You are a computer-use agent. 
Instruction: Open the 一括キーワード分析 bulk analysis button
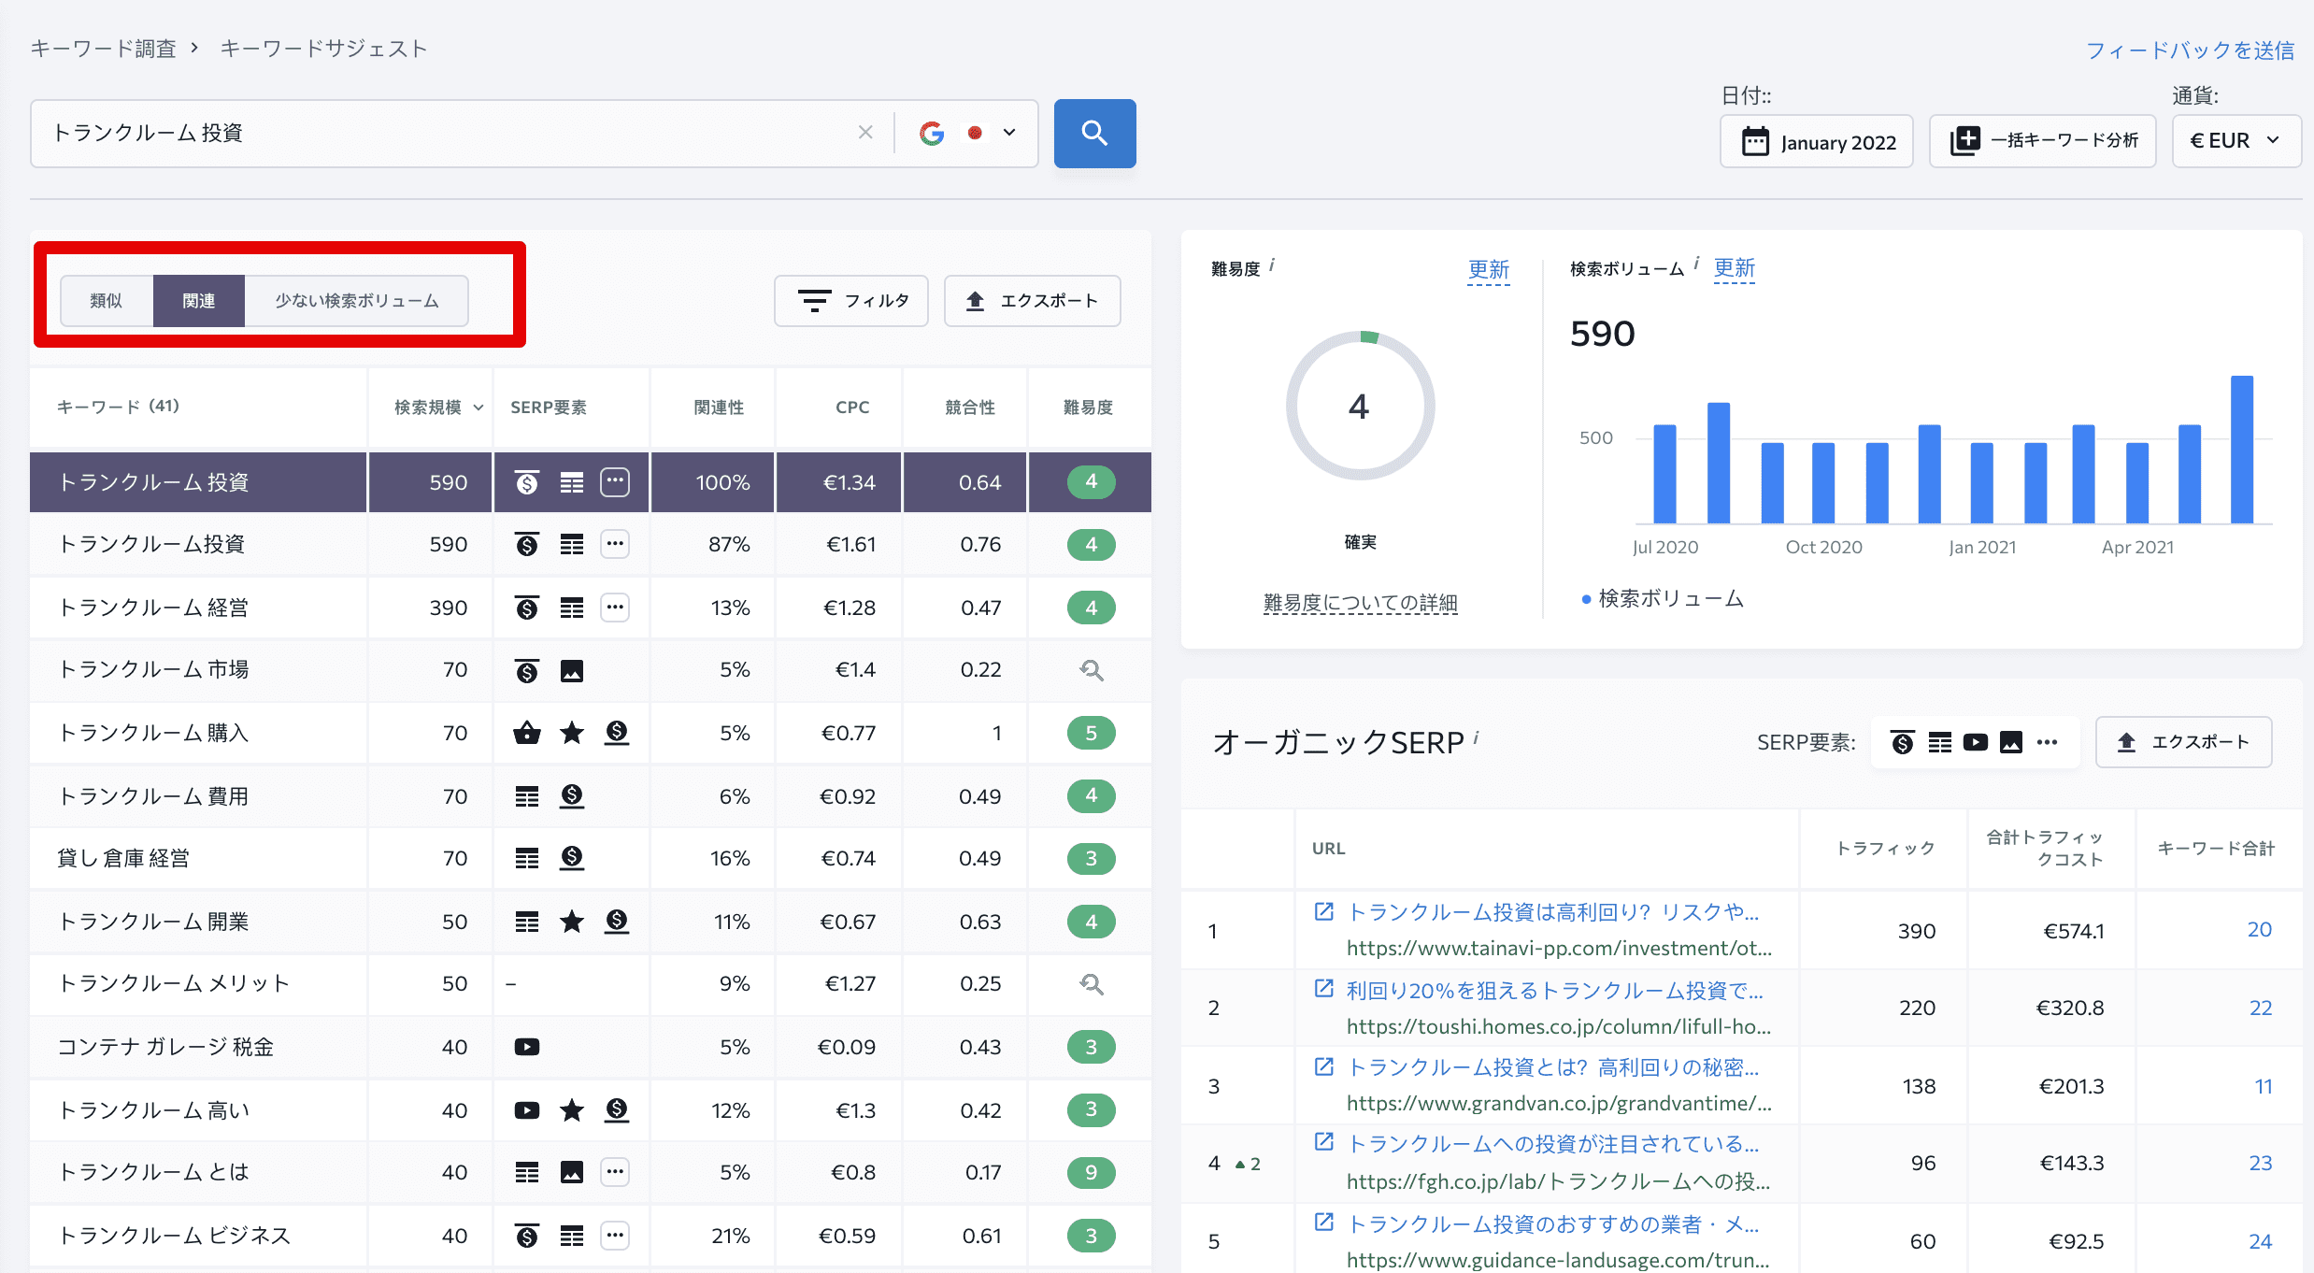pos(2043,141)
